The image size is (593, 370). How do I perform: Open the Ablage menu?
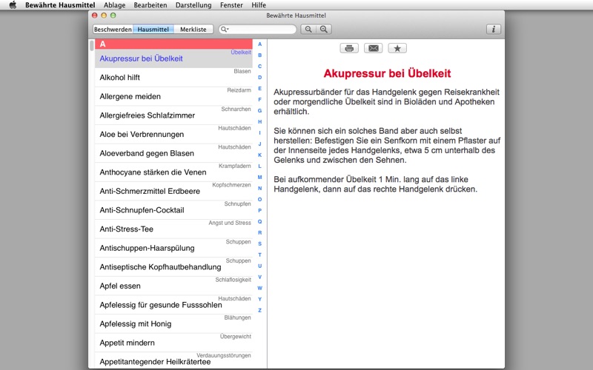[x=115, y=5]
